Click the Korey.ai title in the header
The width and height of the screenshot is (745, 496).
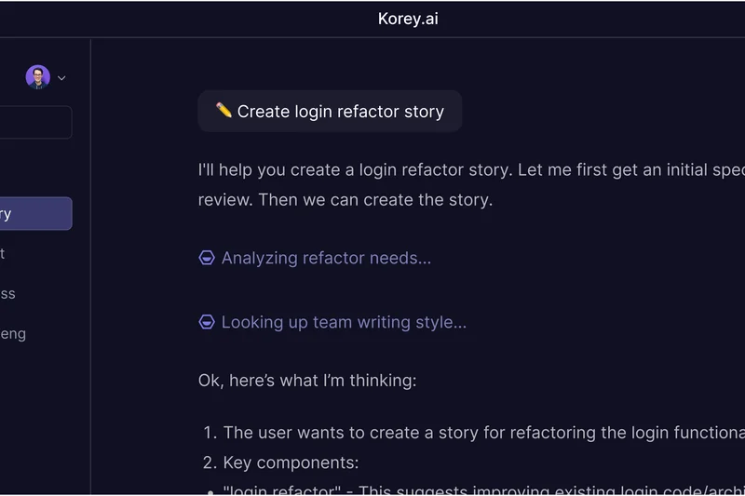point(408,19)
